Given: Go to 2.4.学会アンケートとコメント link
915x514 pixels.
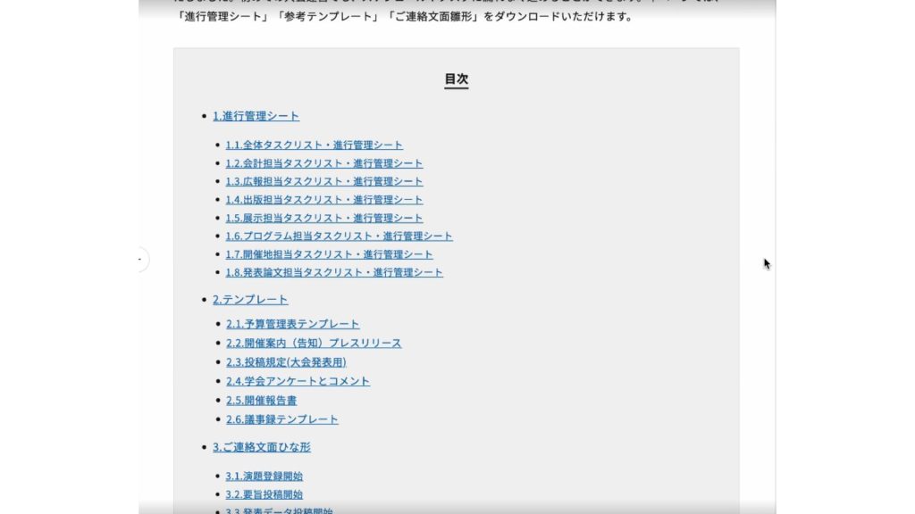Looking at the screenshot, I should [x=297, y=381].
